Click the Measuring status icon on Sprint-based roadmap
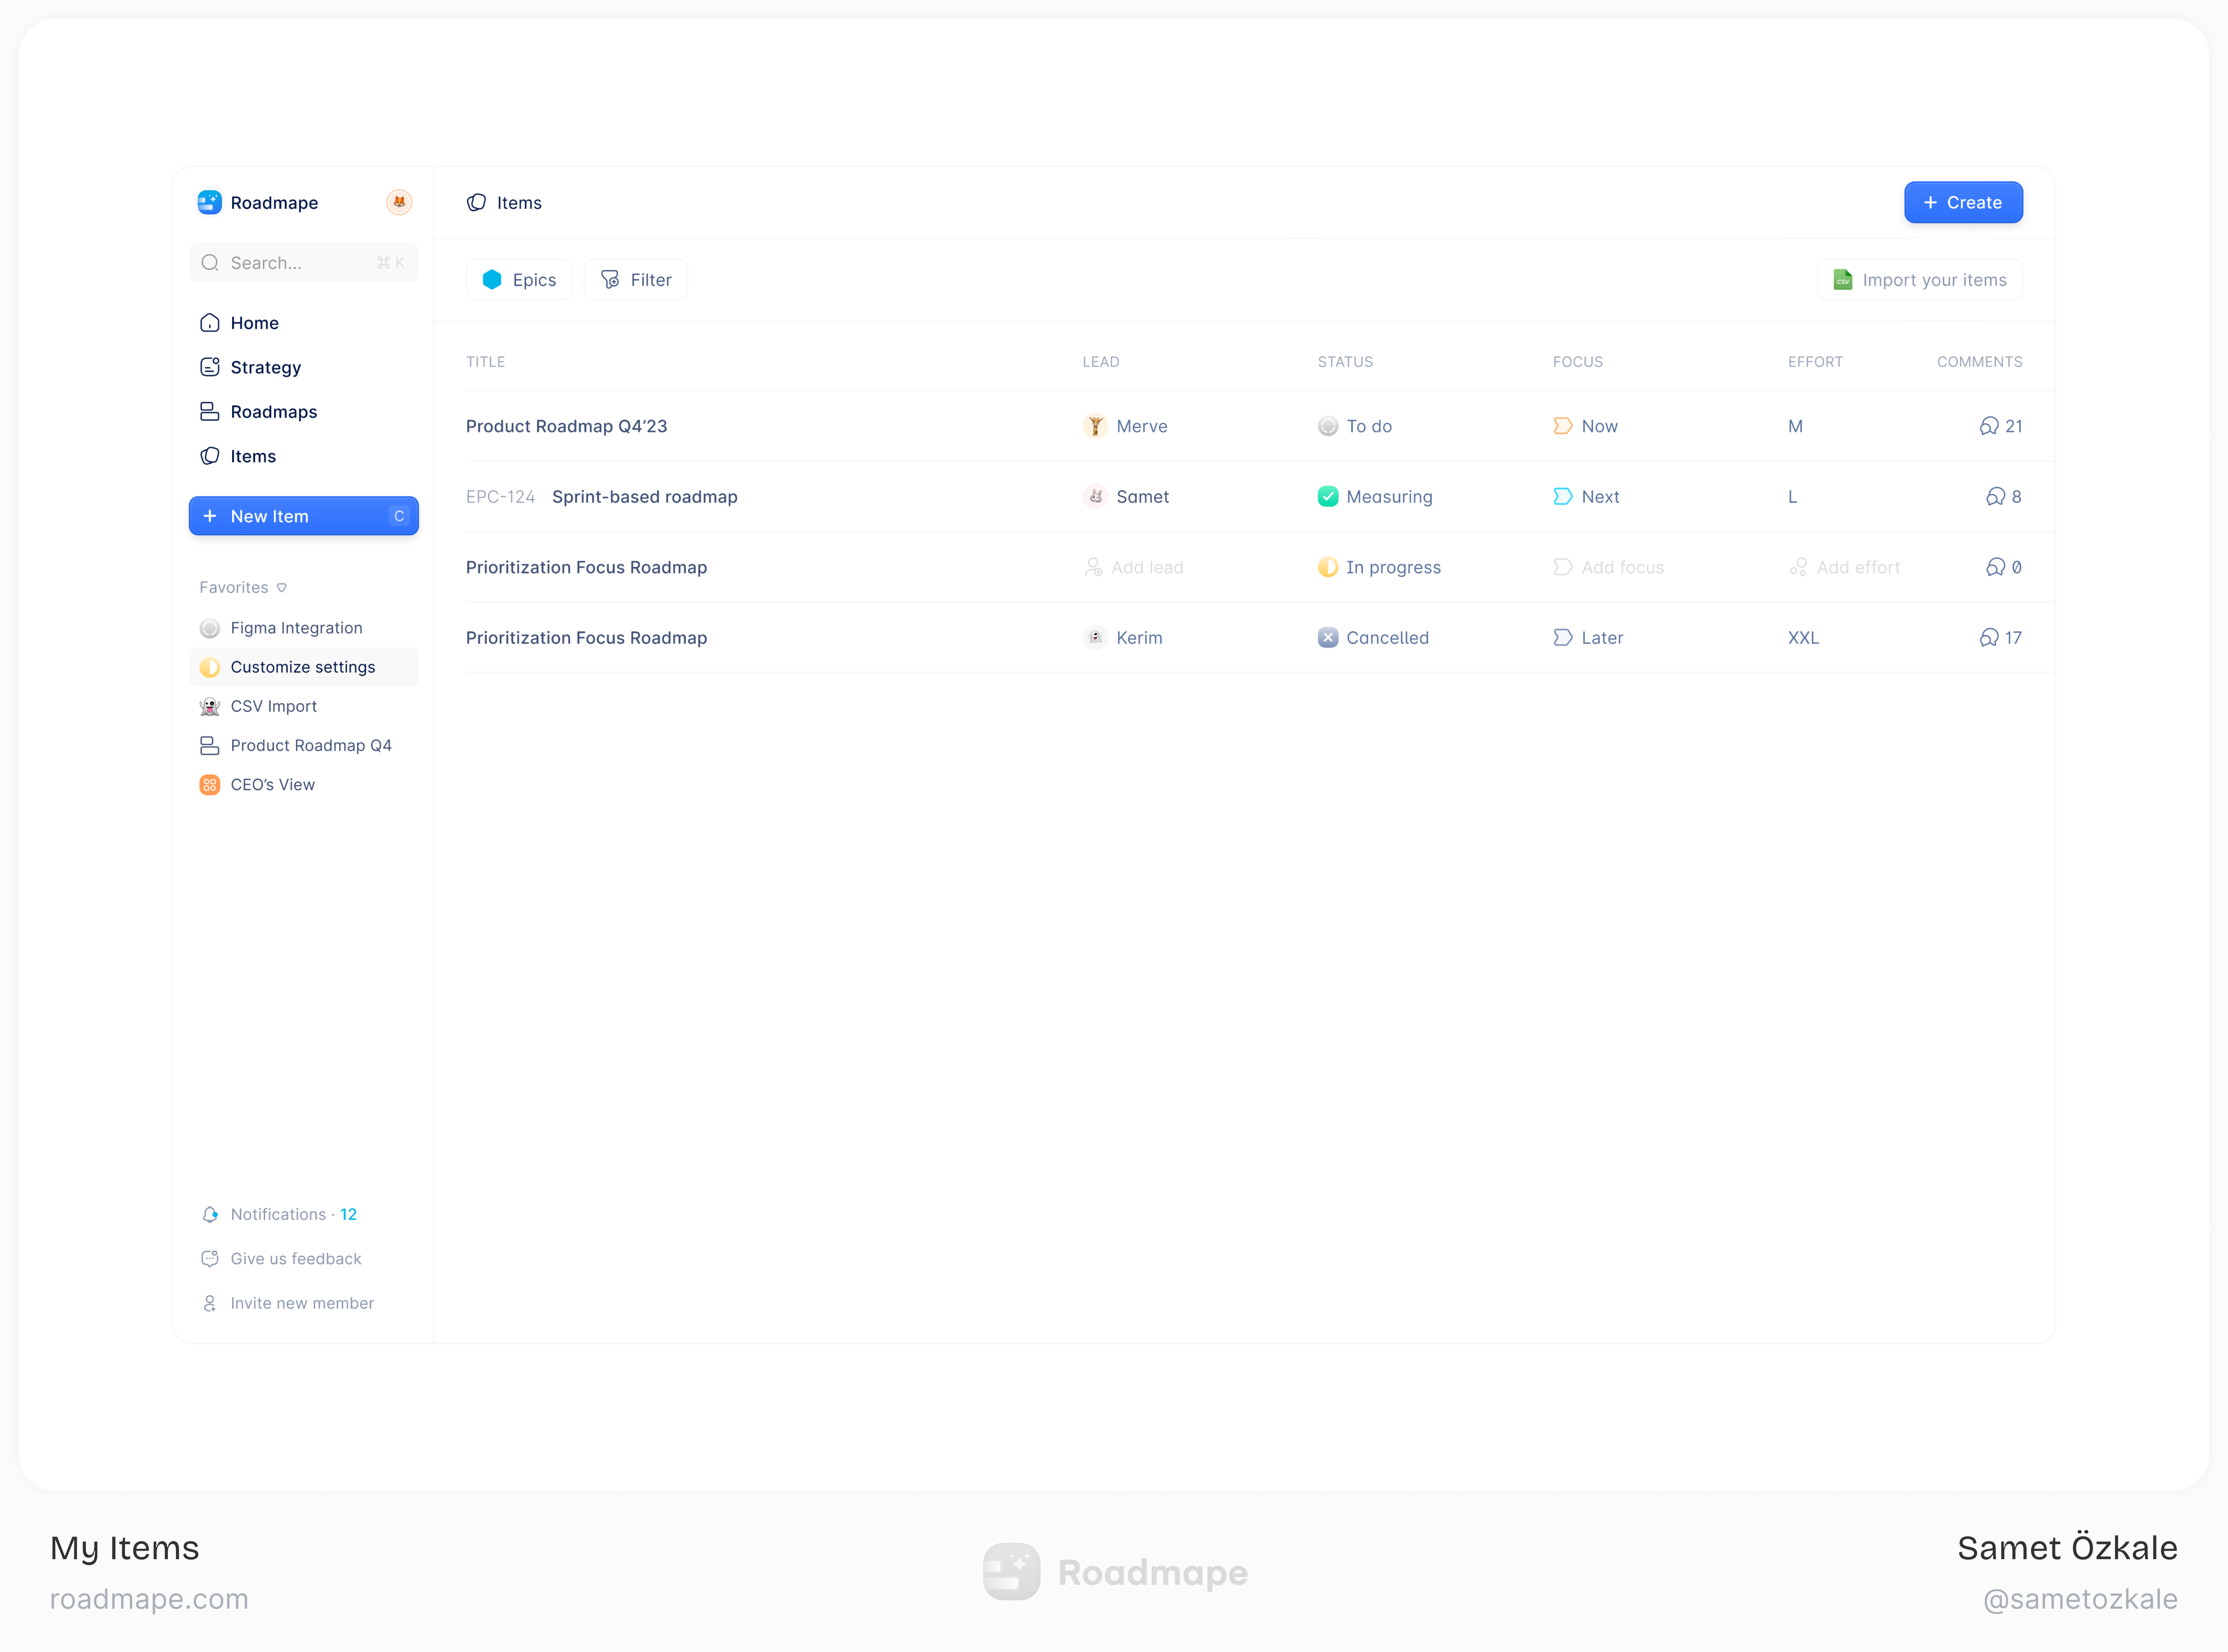The image size is (2228, 1652). pyautogui.click(x=1327, y=496)
